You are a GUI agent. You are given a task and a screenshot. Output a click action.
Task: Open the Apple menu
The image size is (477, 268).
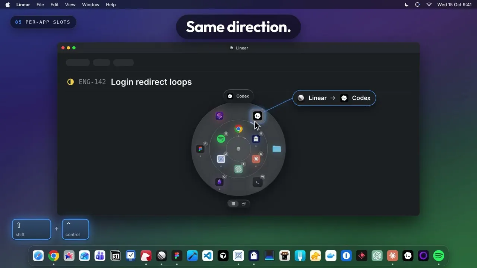coord(7,4)
